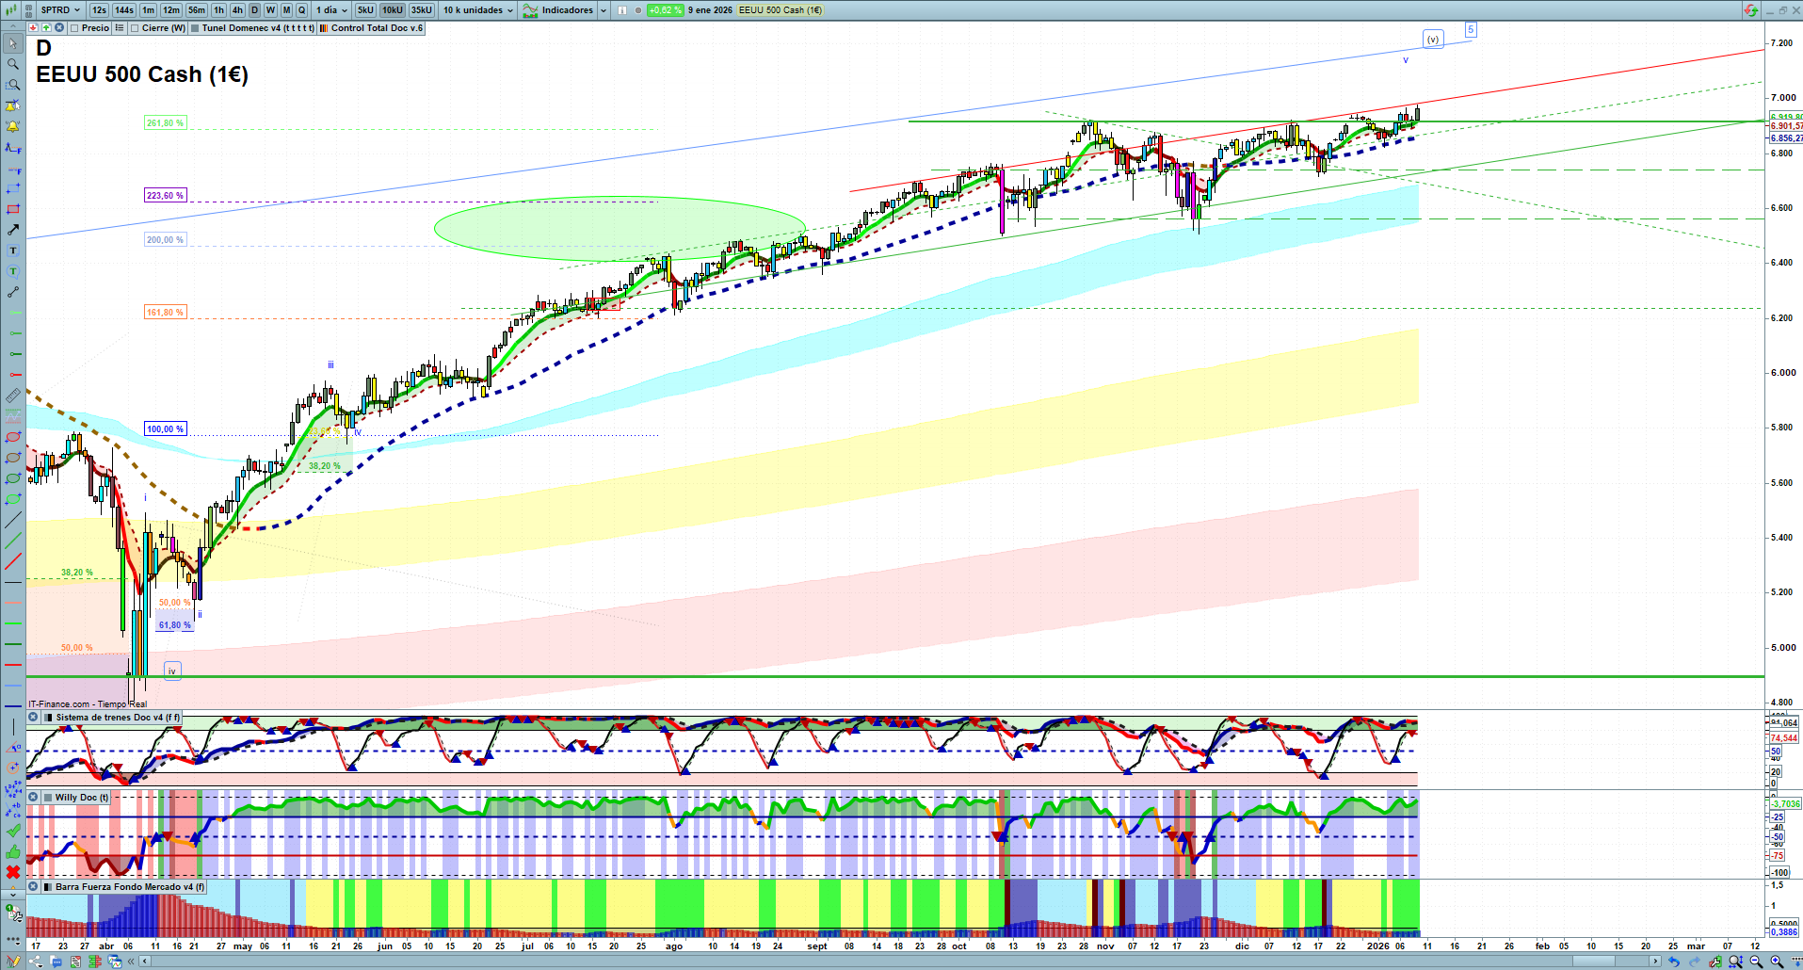Click the share icon in bottom bar
This screenshot has height=970, width=1803.
coord(36,962)
